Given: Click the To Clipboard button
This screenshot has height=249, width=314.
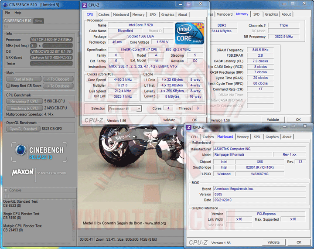Looking at the screenshot, I should 58,79.
